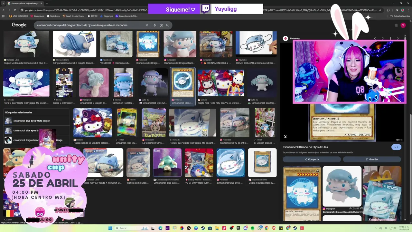Open the Google apps grid

[396, 25]
